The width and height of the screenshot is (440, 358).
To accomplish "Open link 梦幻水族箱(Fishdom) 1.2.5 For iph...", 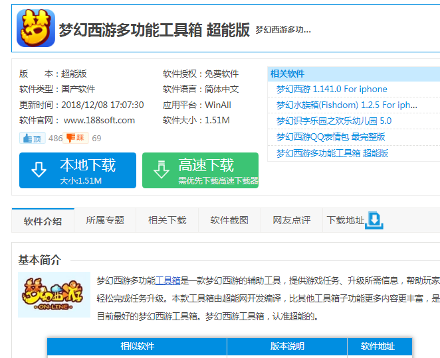I will click(x=347, y=105).
